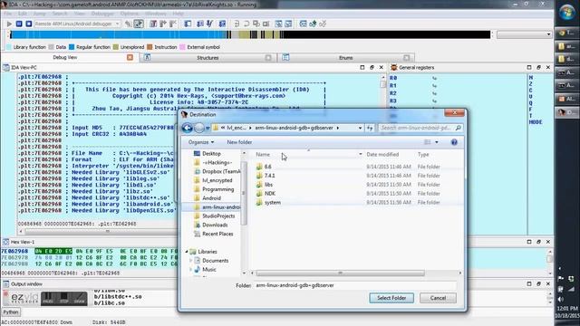The image size is (580, 326).
Task: Open help in the Destination dialog
Action: pyautogui.click(x=454, y=142)
